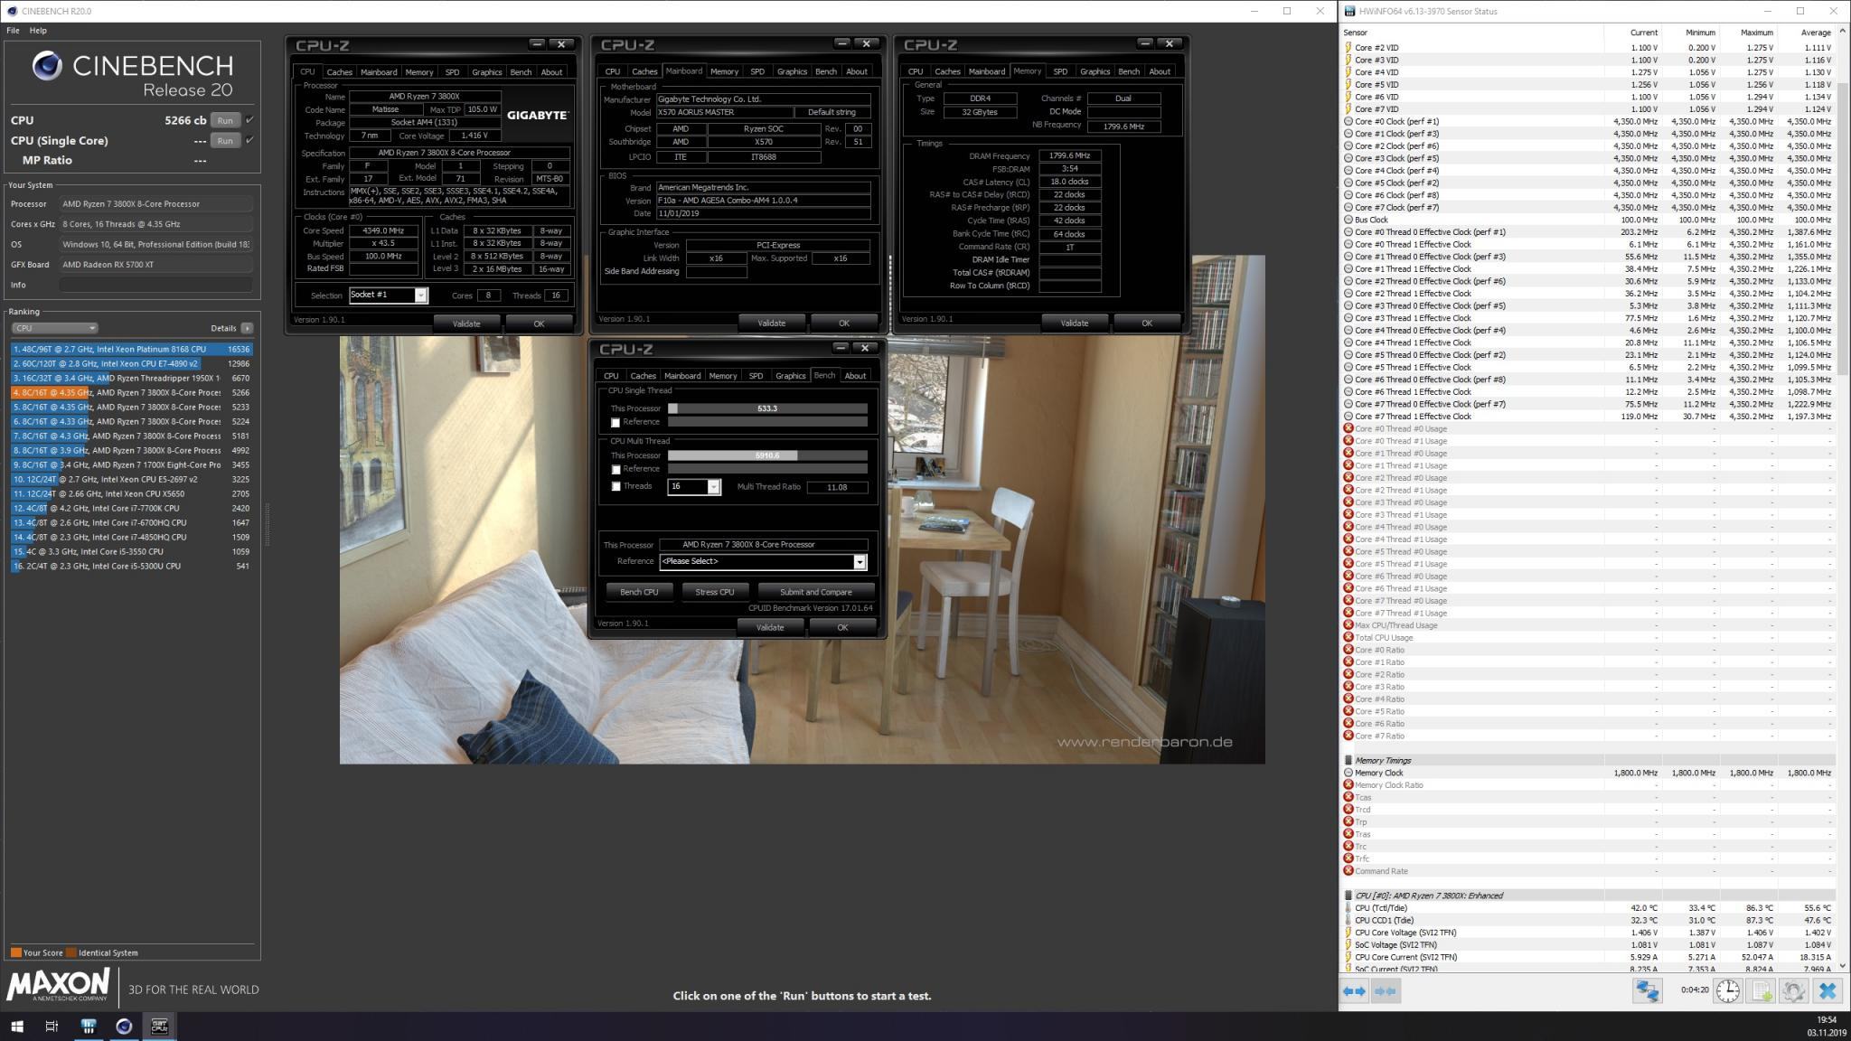Click Bench CPU button
The width and height of the screenshot is (1851, 1041).
pos(639,593)
